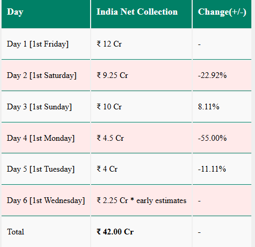This screenshot has width=255, height=247.
Task: Select the Day 2 [1st Saturday] cell
Action: 46,75
